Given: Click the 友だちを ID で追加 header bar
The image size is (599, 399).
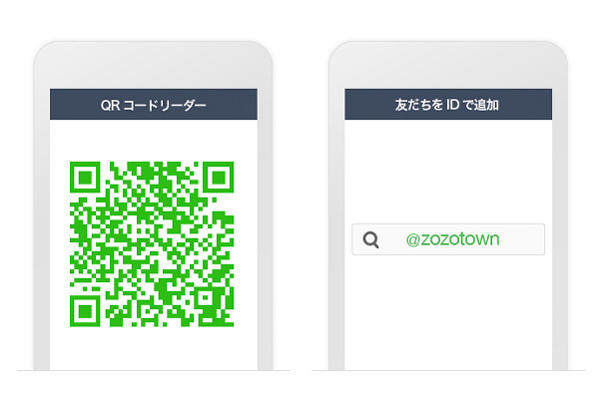Looking at the screenshot, I should click(x=448, y=104).
